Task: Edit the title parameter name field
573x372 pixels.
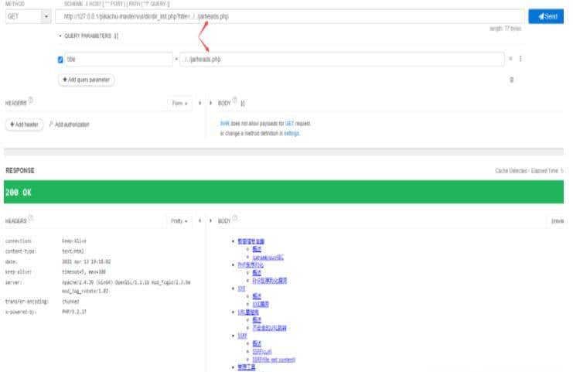Action: click(118, 60)
